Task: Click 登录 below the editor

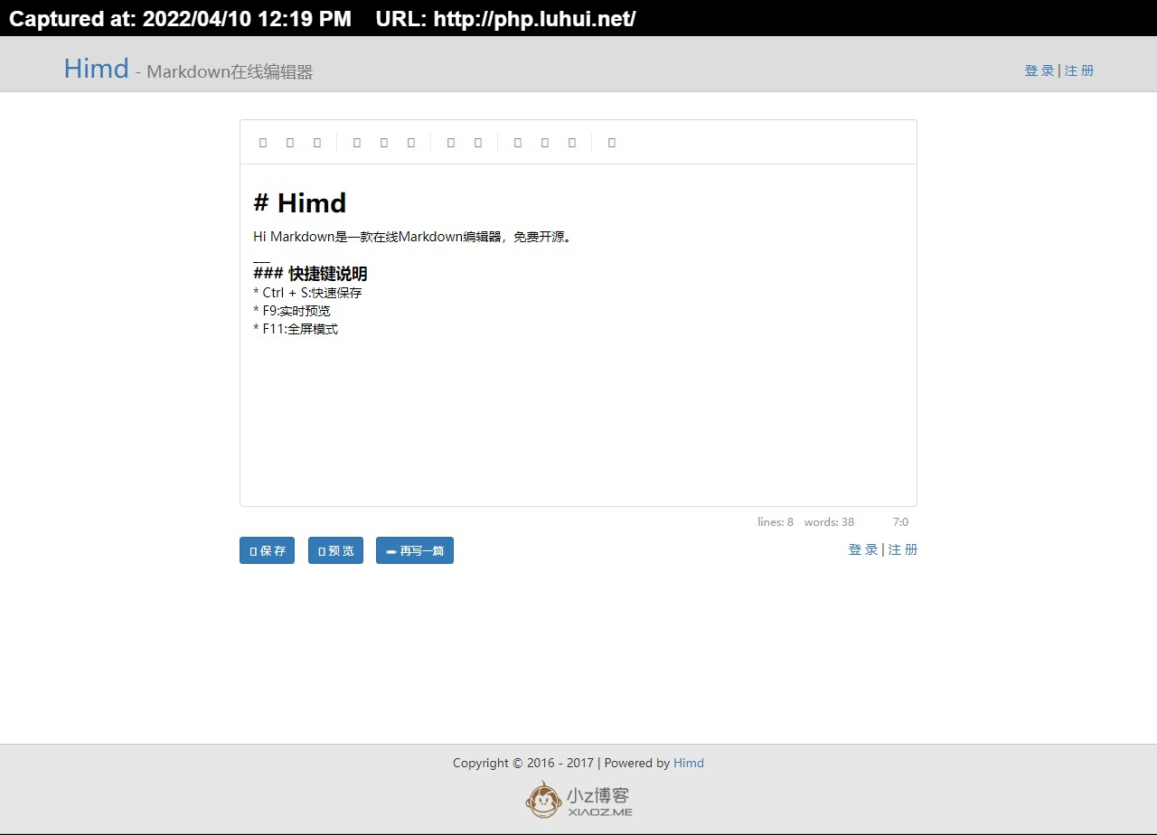Action: (x=863, y=549)
